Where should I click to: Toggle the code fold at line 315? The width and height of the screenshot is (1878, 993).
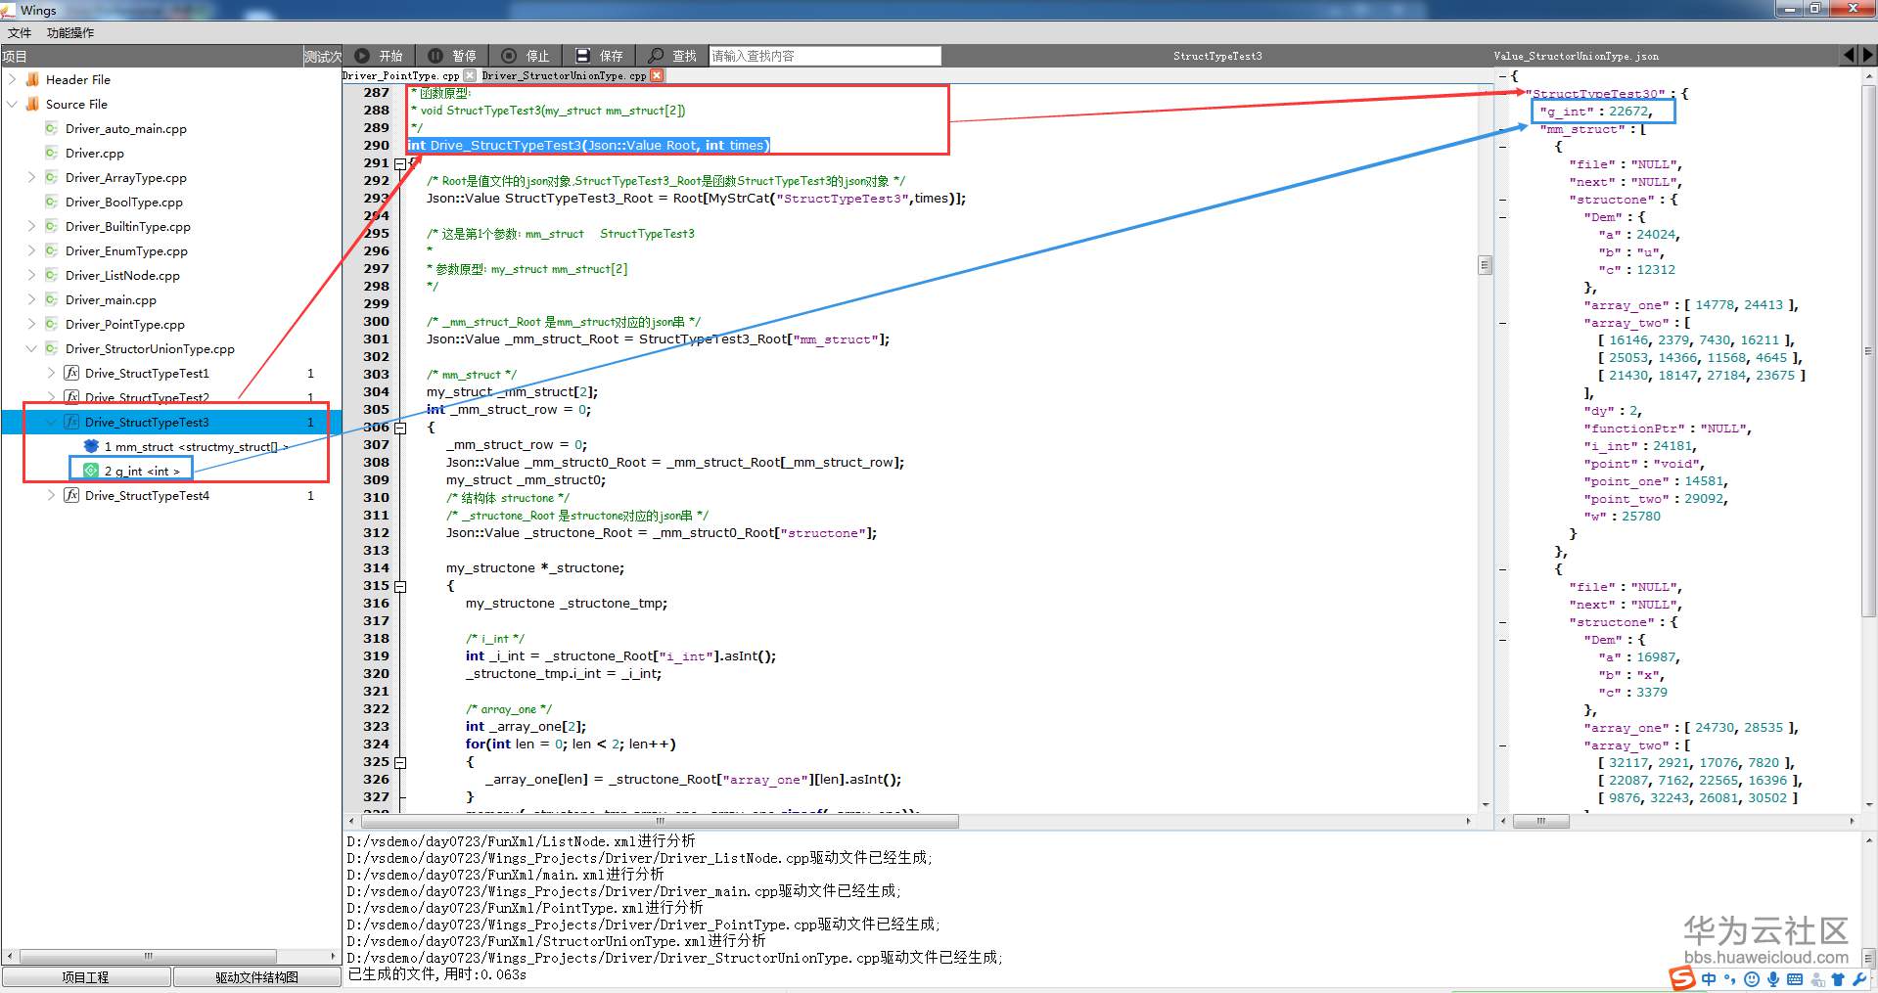(400, 586)
